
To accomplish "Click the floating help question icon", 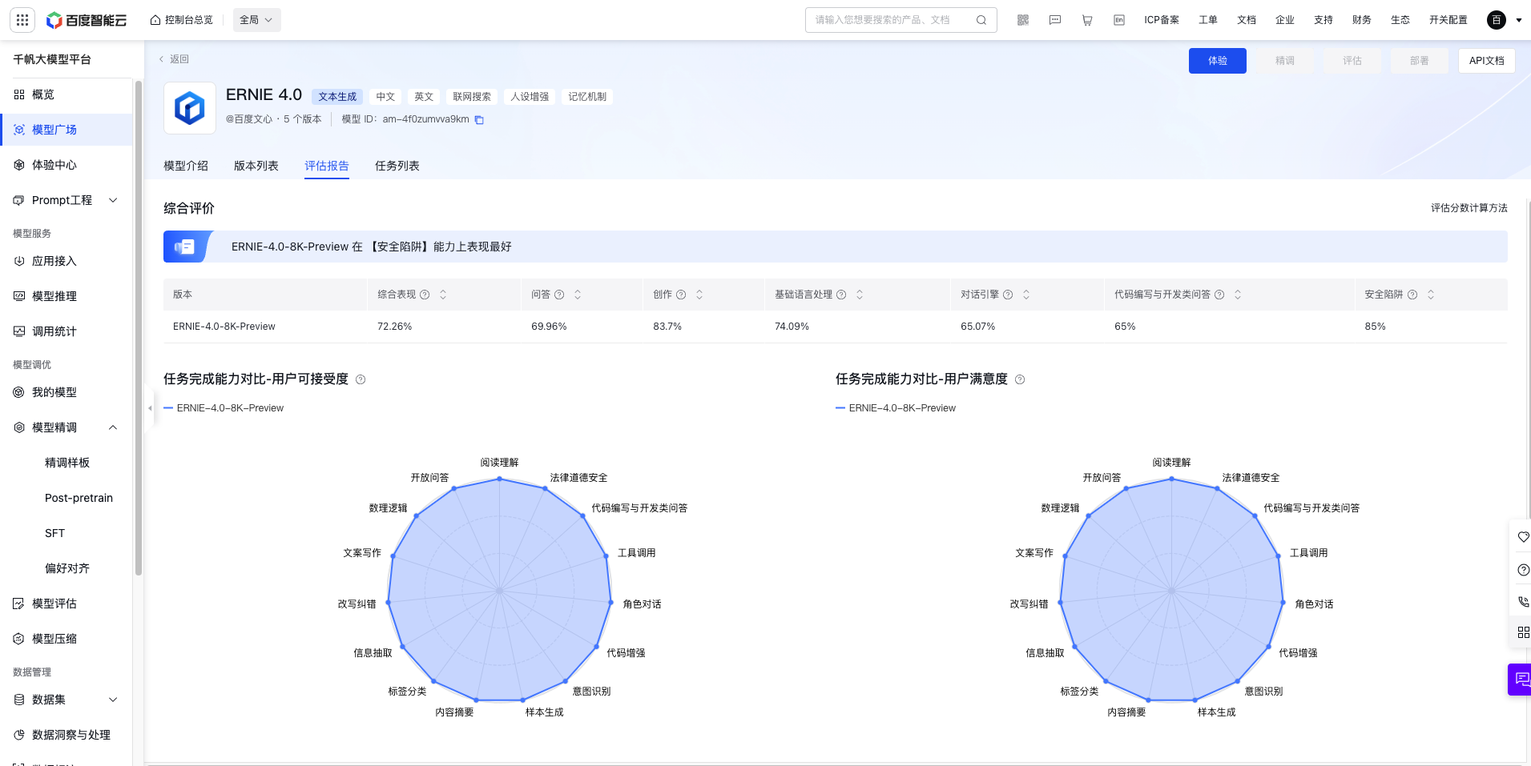I will point(1523,570).
